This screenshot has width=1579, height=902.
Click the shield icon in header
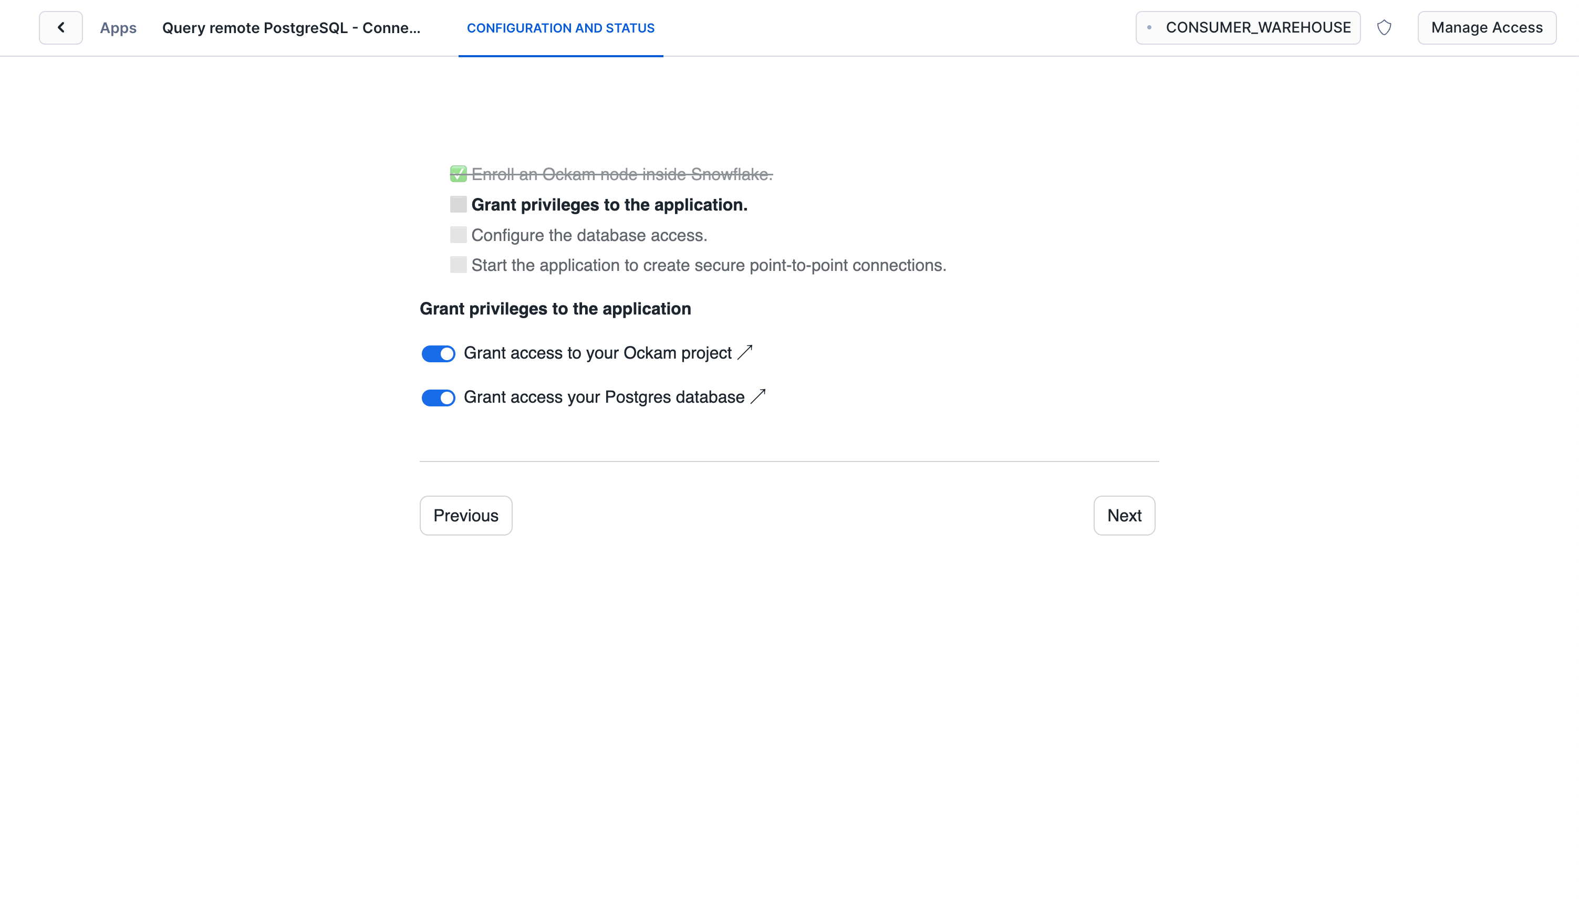click(1384, 27)
